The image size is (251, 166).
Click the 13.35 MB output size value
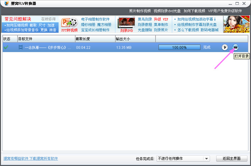tap(124, 48)
